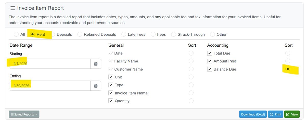Open the Saved Reports dropdown

coord(24,114)
